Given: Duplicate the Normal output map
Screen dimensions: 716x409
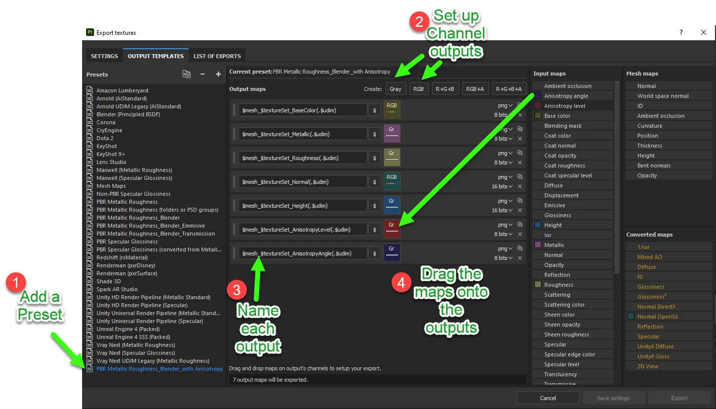Looking at the screenshot, I should (520, 176).
